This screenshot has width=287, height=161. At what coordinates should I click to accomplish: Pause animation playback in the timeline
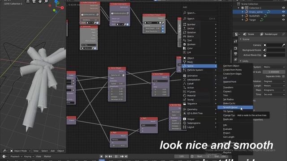pos(116,157)
